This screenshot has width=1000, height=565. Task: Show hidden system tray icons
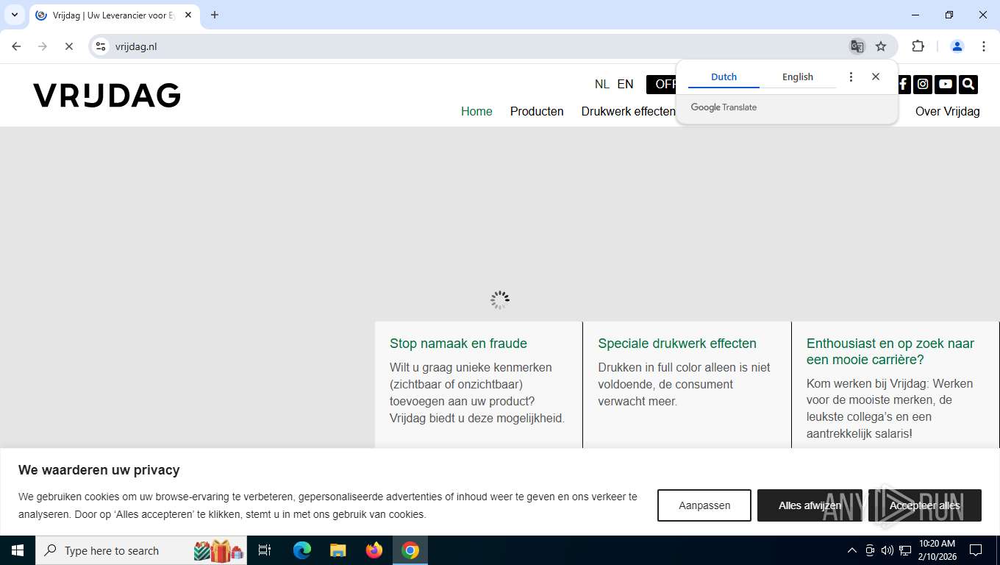click(x=852, y=550)
